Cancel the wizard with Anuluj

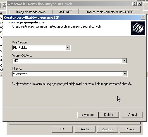(x=132, y=115)
